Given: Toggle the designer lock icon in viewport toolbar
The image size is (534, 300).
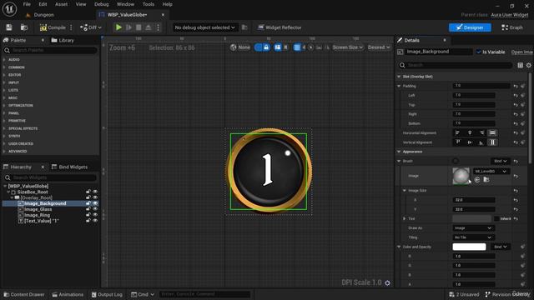Looking at the screenshot, I should (266, 47).
